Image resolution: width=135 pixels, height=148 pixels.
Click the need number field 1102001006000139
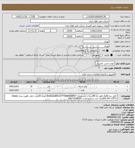[96, 16]
